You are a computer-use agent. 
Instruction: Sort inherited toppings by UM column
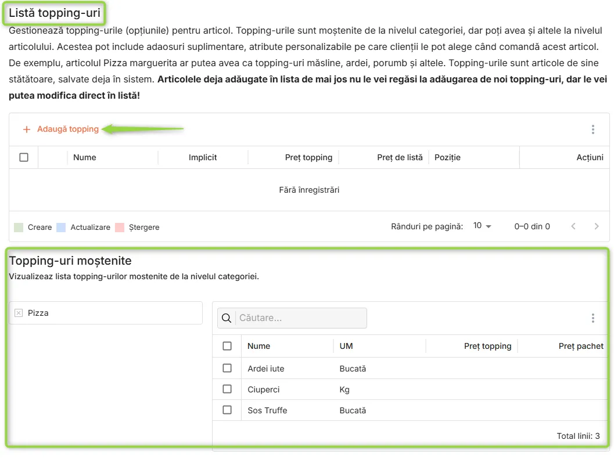346,346
